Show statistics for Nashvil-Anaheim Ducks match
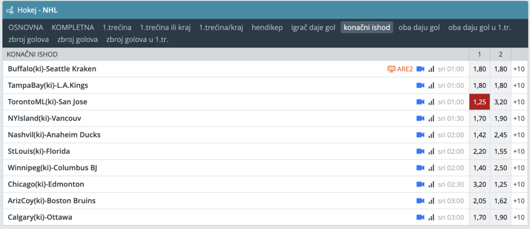Viewport: 530px width, 229px height. tap(431, 135)
